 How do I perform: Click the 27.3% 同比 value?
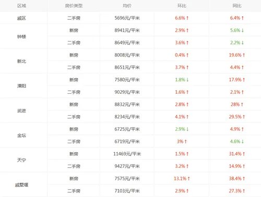(237, 191)
